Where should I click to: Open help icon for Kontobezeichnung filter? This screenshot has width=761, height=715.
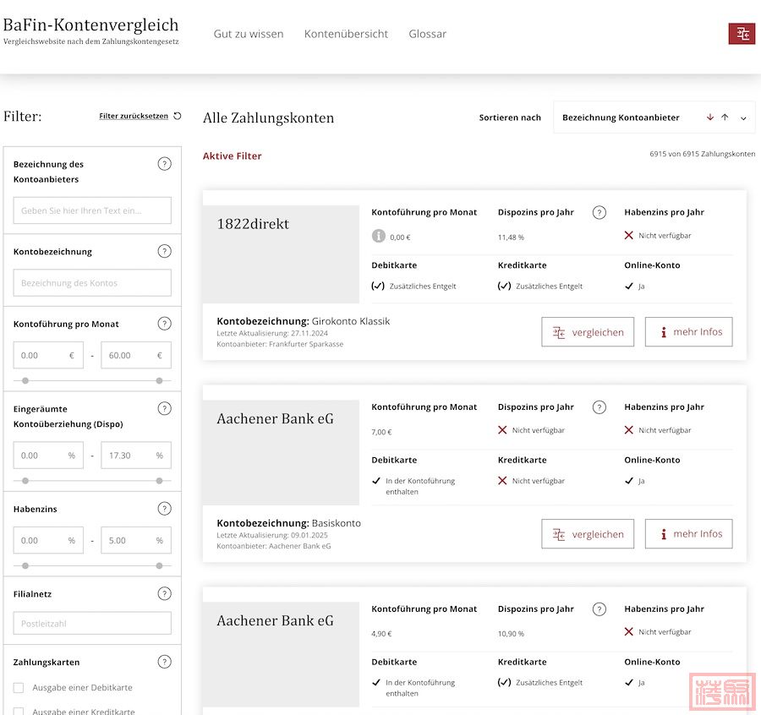pos(165,251)
